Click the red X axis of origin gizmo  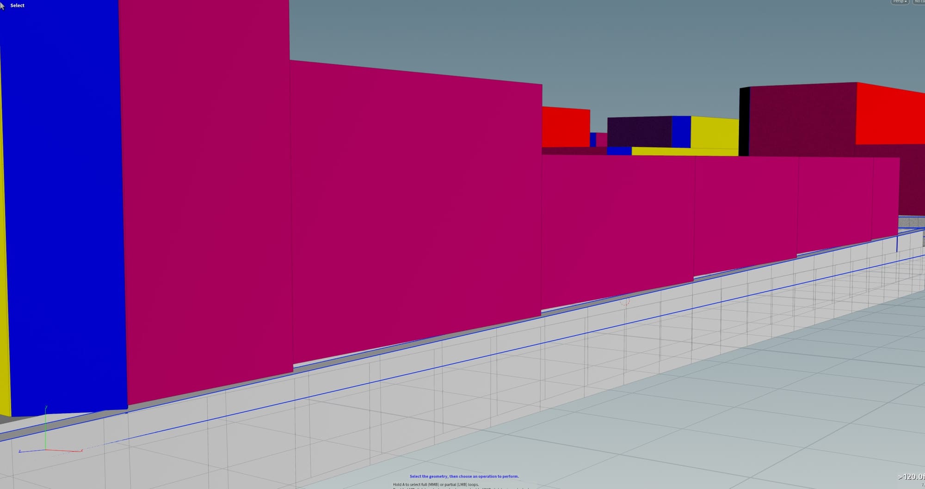[x=65, y=450]
